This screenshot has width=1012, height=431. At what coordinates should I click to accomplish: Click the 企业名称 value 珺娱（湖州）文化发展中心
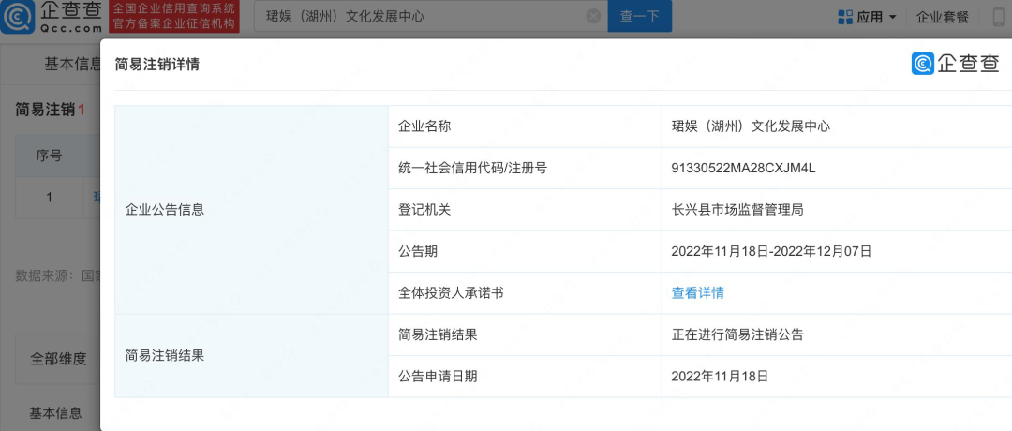pyautogui.click(x=751, y=126)
